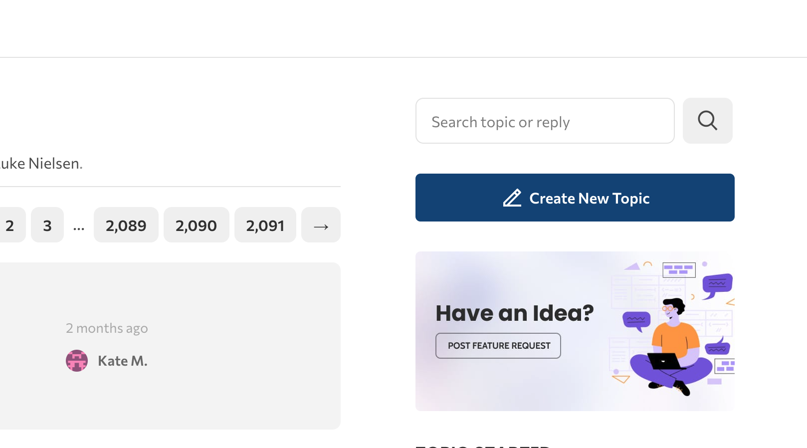Click the magnifying glass search button
This screenshot has width=807, height=448.
pyautogui.click(x=707, y=121)
